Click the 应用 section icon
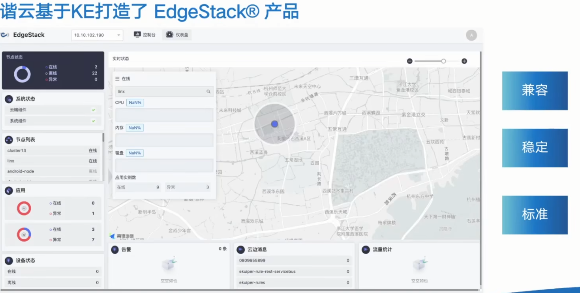The width and height of the screenshot is (580, 293). (9, 190)
